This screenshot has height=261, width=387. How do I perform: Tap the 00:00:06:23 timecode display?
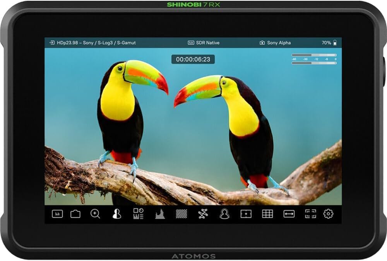coord(193,59)
